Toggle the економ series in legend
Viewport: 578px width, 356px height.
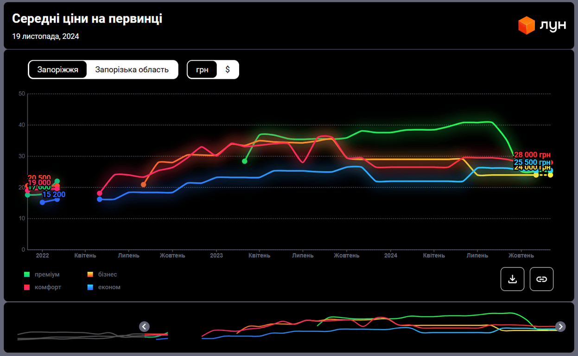click(x=109, y=287)
